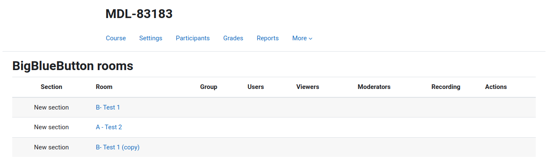Select the Viewers column header

click(x=308, y=87)
